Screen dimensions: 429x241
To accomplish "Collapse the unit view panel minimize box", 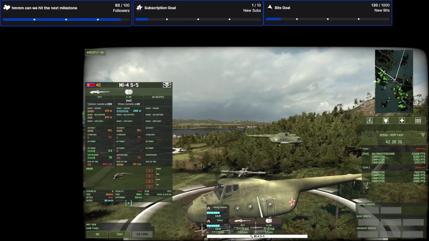I will pyautogui.click(x=153, y=225).
